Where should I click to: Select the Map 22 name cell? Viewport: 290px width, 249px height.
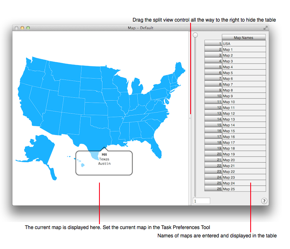click(x=244, y=171)
